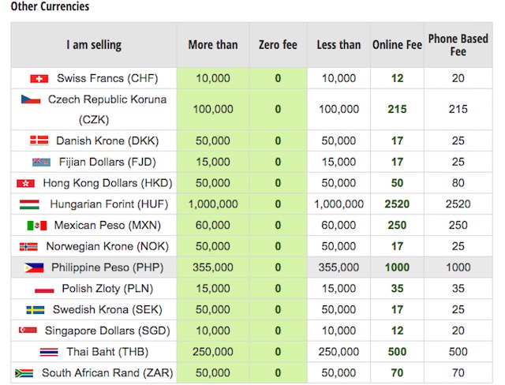Image resolution: width=505 pixels, height=385 pixels.
Task: Click Norwegian Krone (NOK) currency name
Action: [107, 246]
